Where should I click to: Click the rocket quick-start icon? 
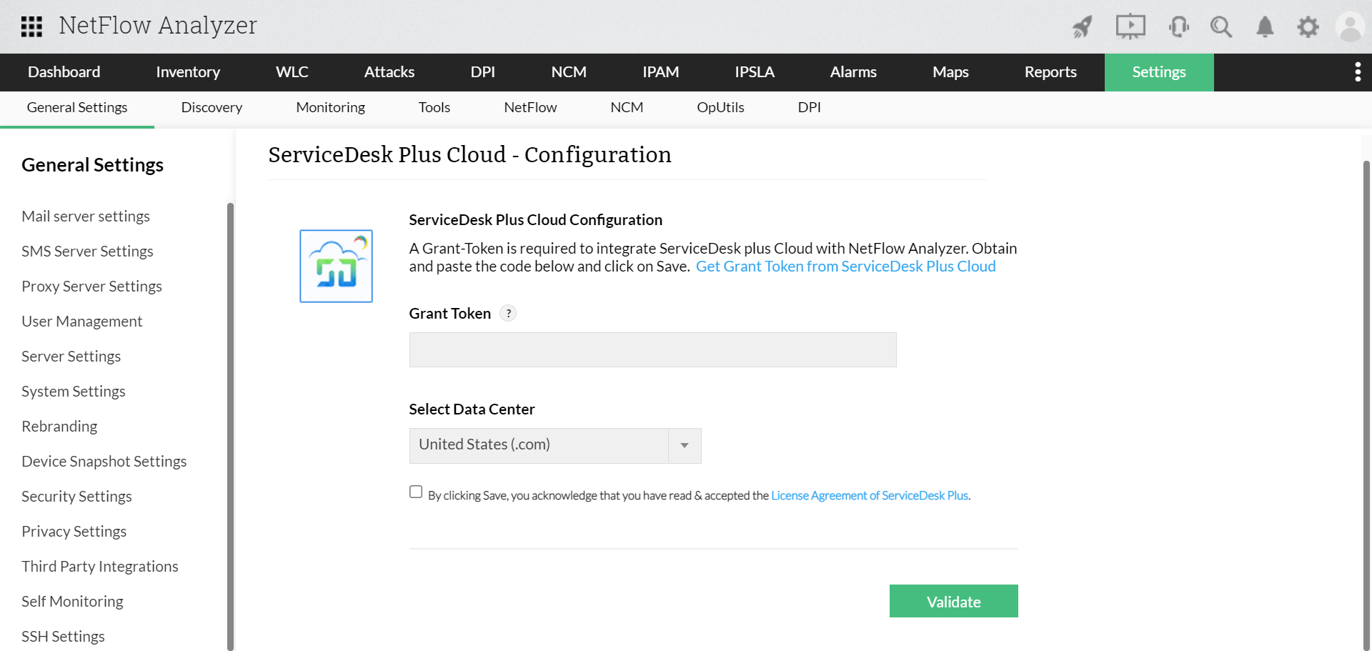pos(1083,27)
